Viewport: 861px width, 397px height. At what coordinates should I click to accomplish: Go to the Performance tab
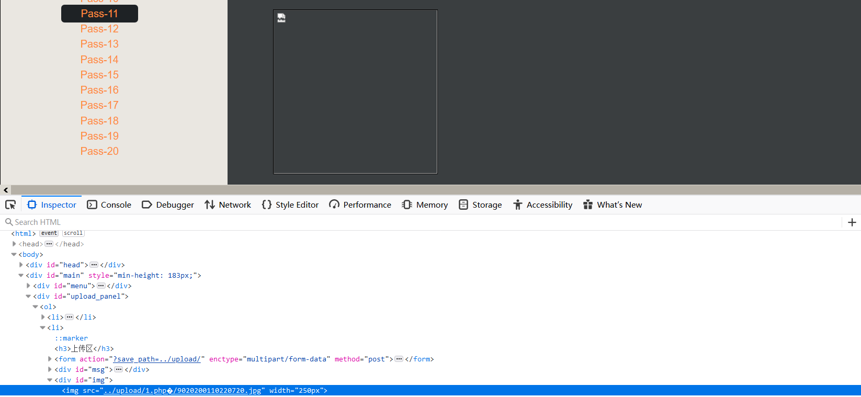pyautogui.click(x=360, y=205)
